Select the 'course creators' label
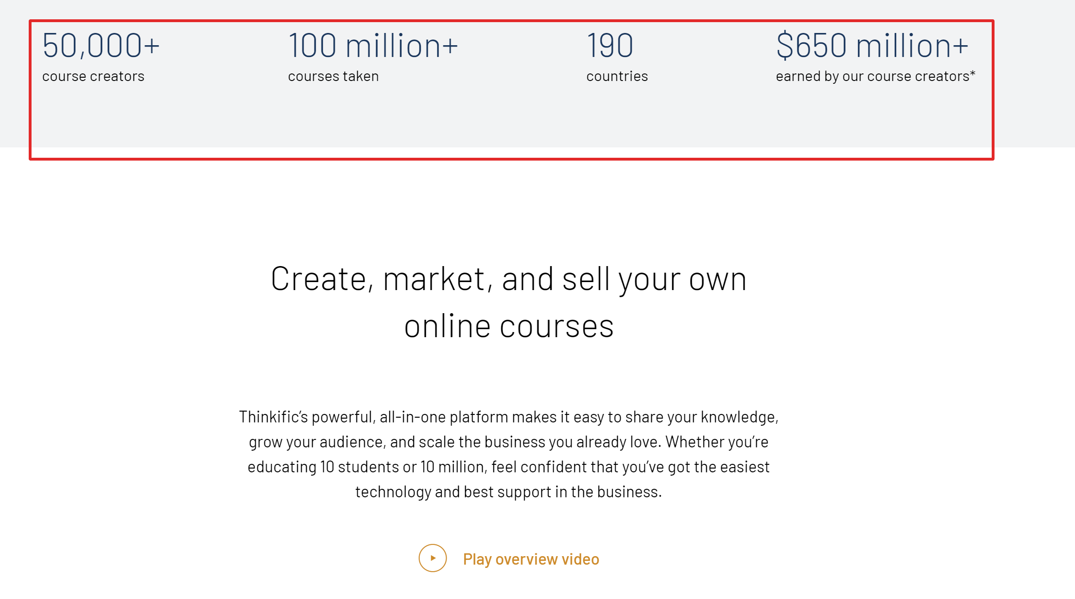 (93, 76)
